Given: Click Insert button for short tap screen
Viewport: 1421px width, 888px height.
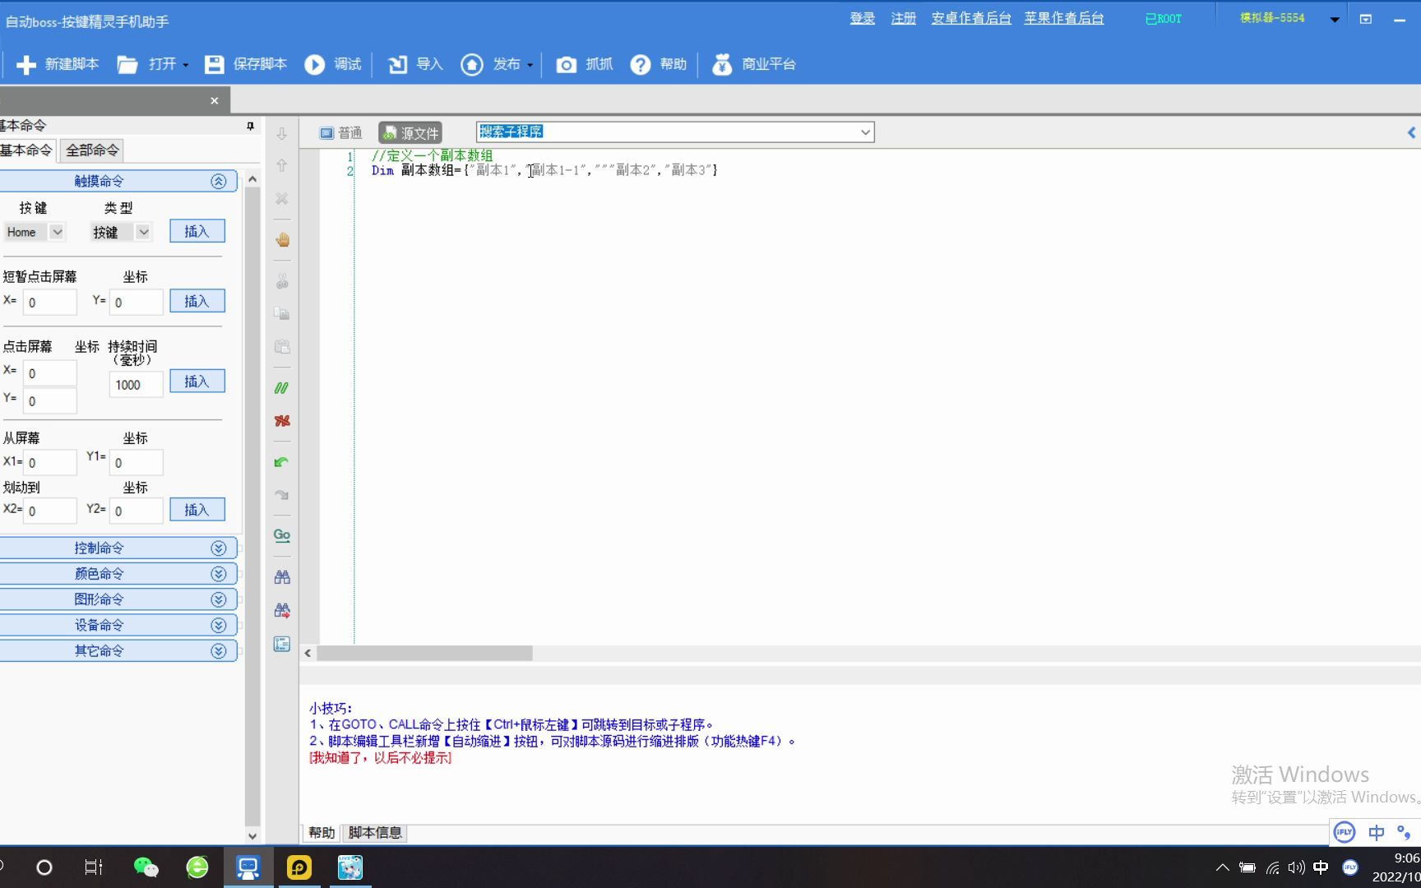Looking at the screenshot, I should 197,302.
